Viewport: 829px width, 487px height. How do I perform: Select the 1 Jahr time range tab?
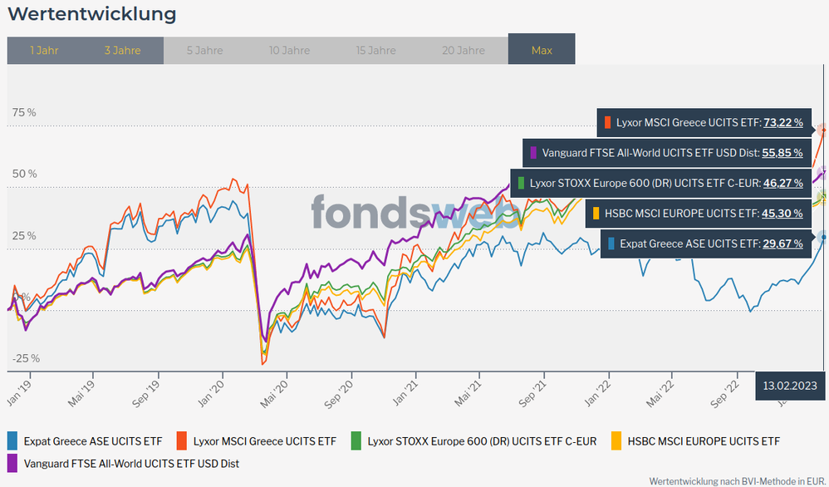(x=44, y=51)
